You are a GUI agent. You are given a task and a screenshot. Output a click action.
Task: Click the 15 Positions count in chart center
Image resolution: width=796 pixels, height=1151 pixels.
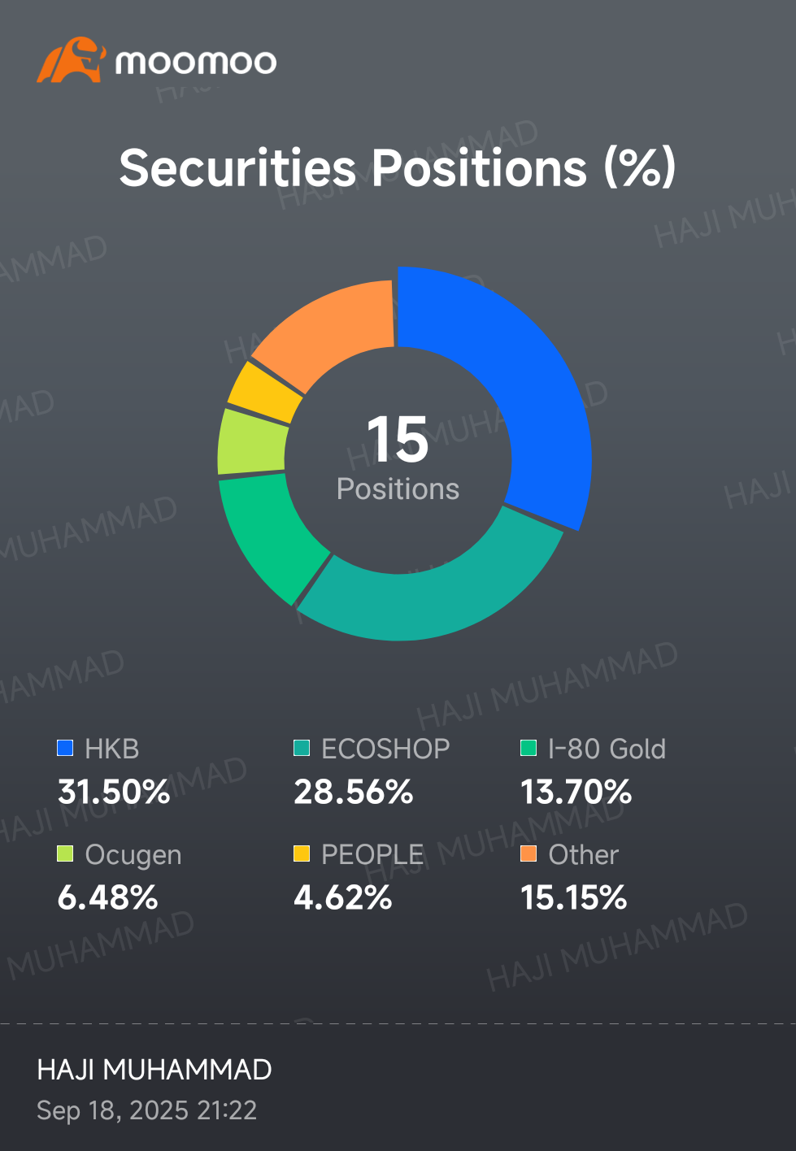tap(398, 457)
